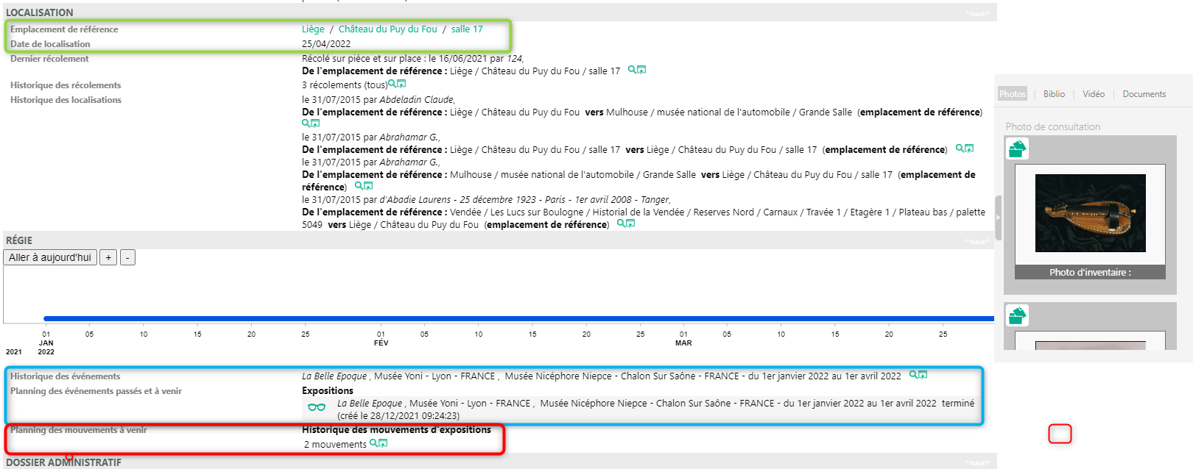The image size is (1193, 469).
Task: Click the blue timeline bar
Action: click(515, 318)
